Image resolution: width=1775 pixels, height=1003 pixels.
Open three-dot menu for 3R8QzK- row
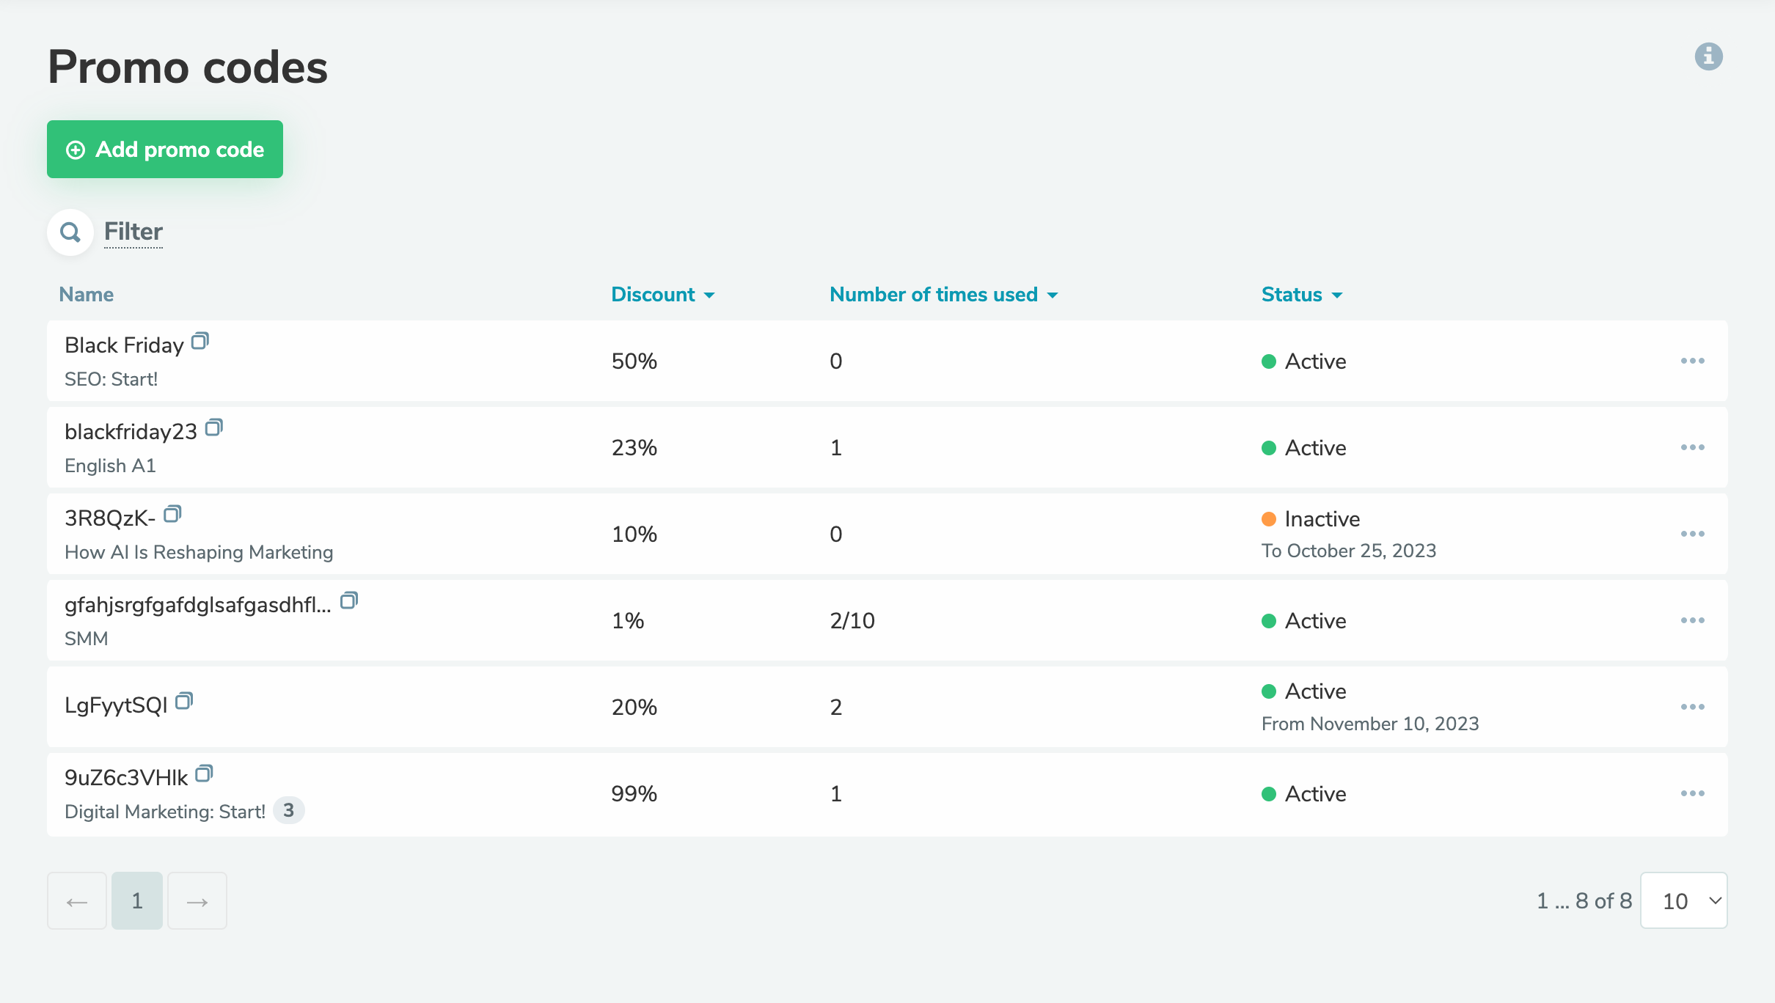click(x=1692, y=534)
